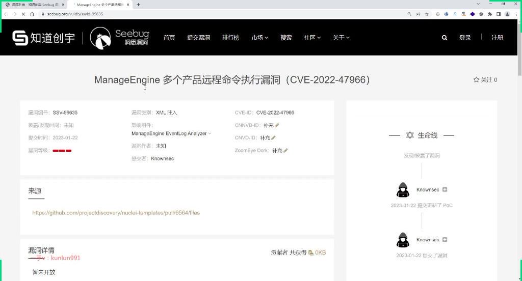Open submitter Knownsec link

tap(163, 159)
